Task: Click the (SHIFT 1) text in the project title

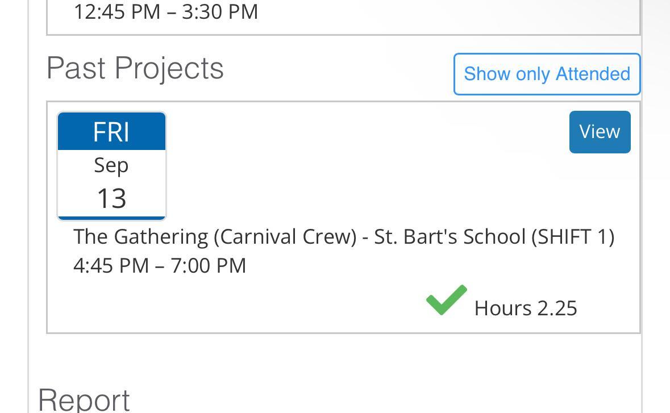Action: click(x=573, y=236)
